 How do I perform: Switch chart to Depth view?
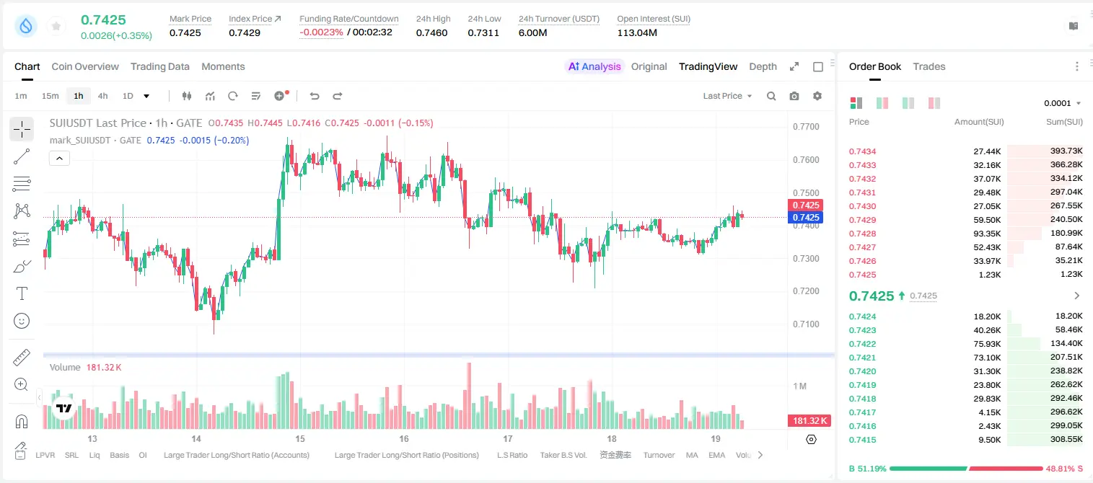[x=763, y=66]
